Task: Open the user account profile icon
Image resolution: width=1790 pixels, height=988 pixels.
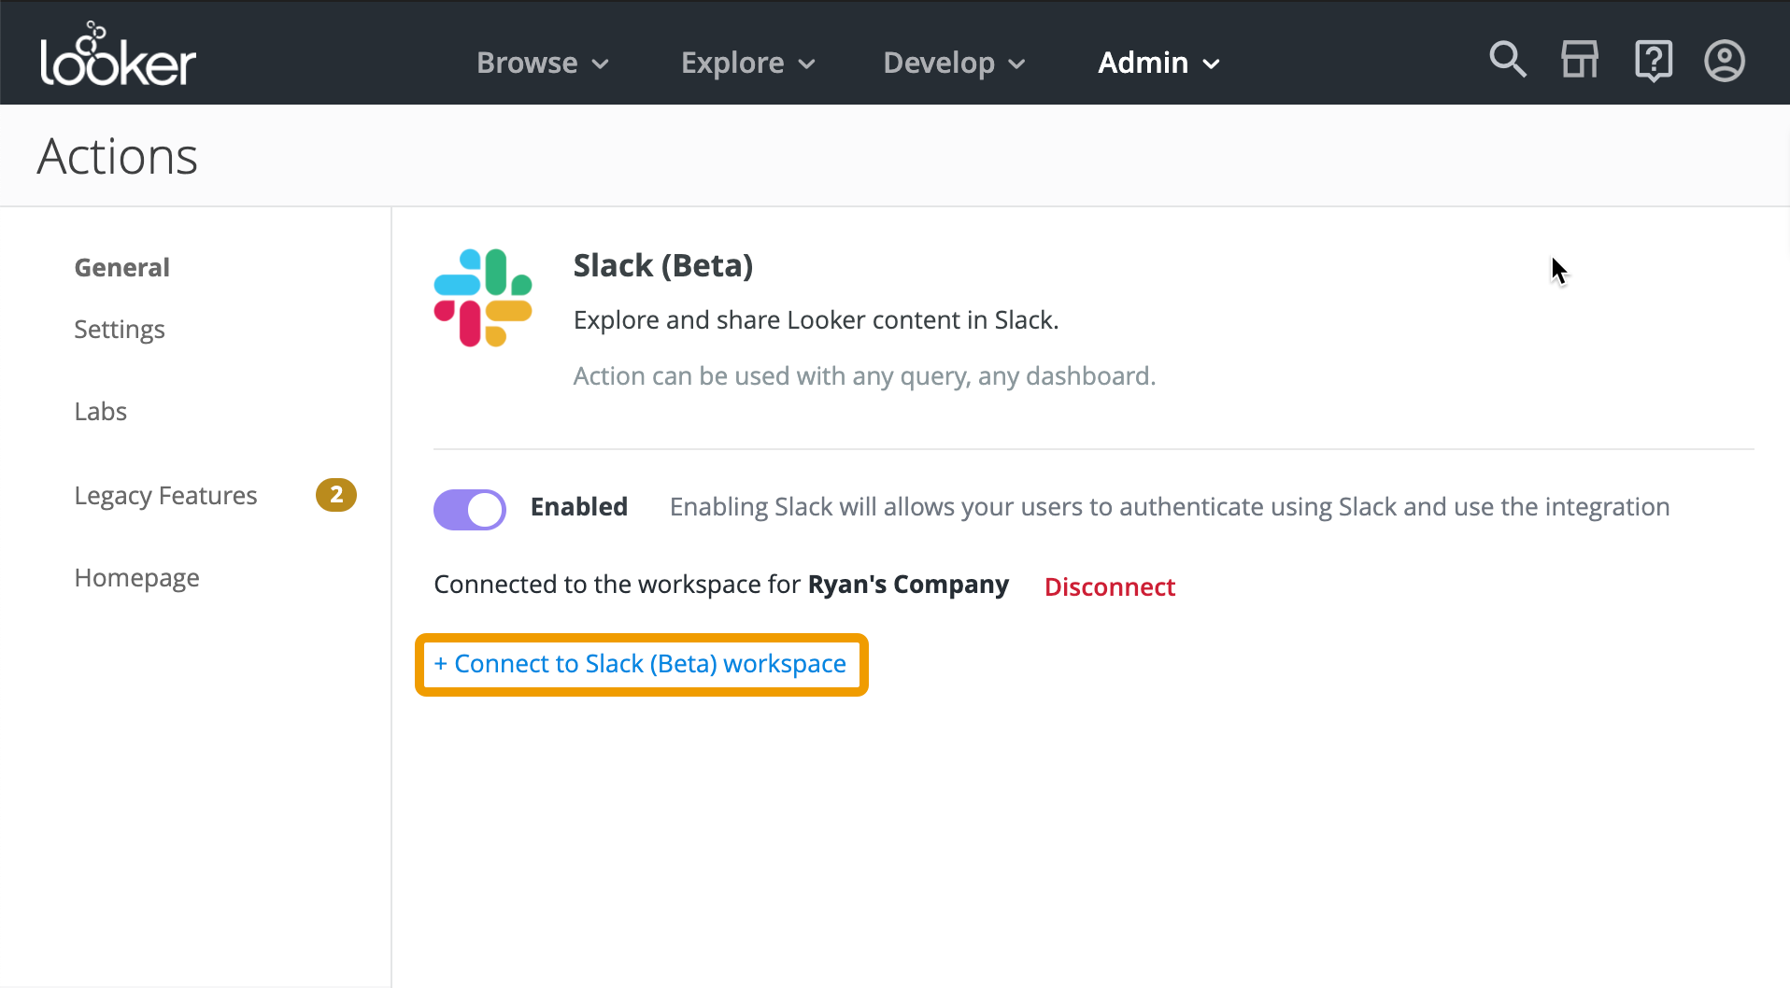Action: tap(1724, 61)
